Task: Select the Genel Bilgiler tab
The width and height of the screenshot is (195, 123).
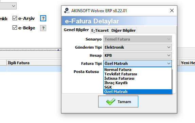Action: [76, 30]
